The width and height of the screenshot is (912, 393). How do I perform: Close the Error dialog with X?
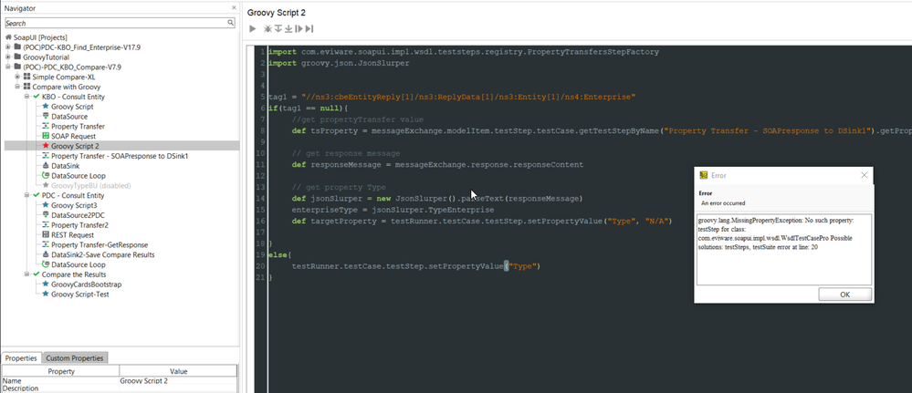(x=864, y=174)
